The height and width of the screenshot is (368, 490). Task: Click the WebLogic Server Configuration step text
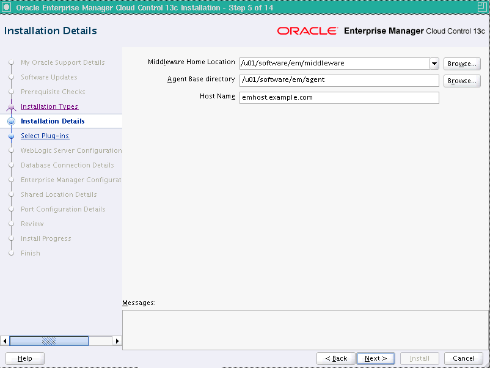point(71,151)
